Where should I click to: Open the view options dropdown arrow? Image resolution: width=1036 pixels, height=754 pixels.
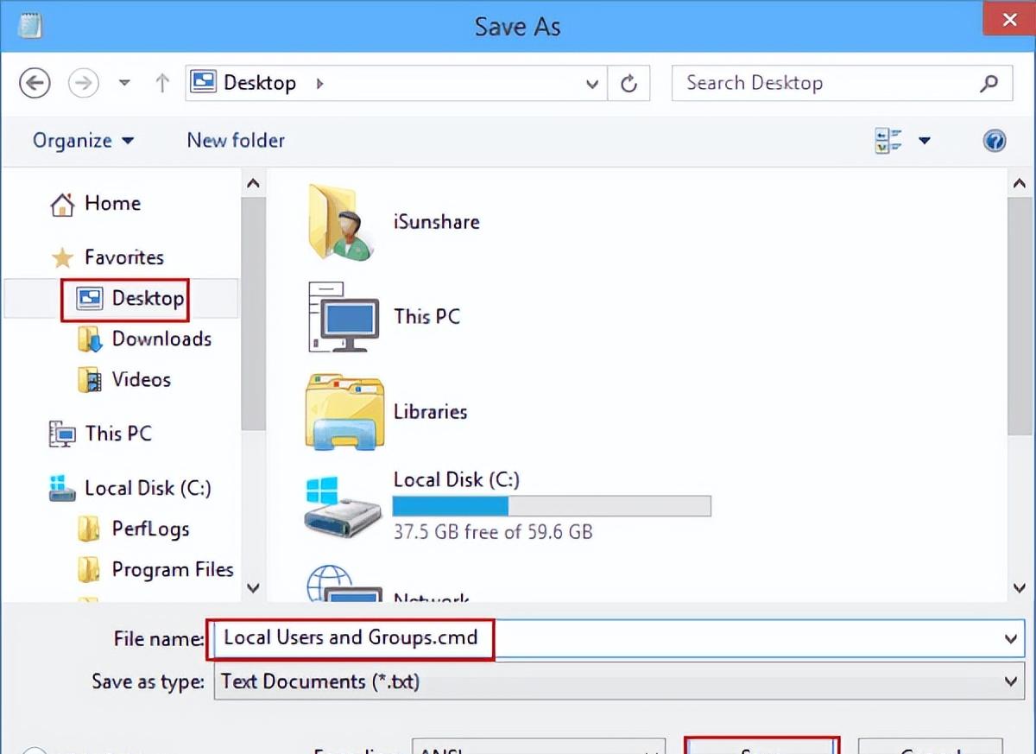(925, 141)
